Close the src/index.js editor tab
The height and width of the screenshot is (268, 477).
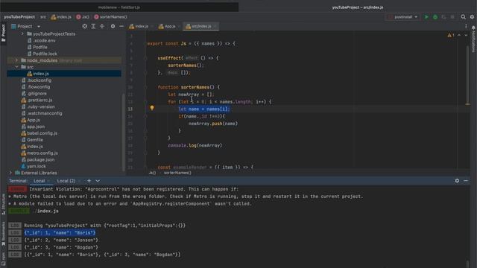click(x=215, y=27)
